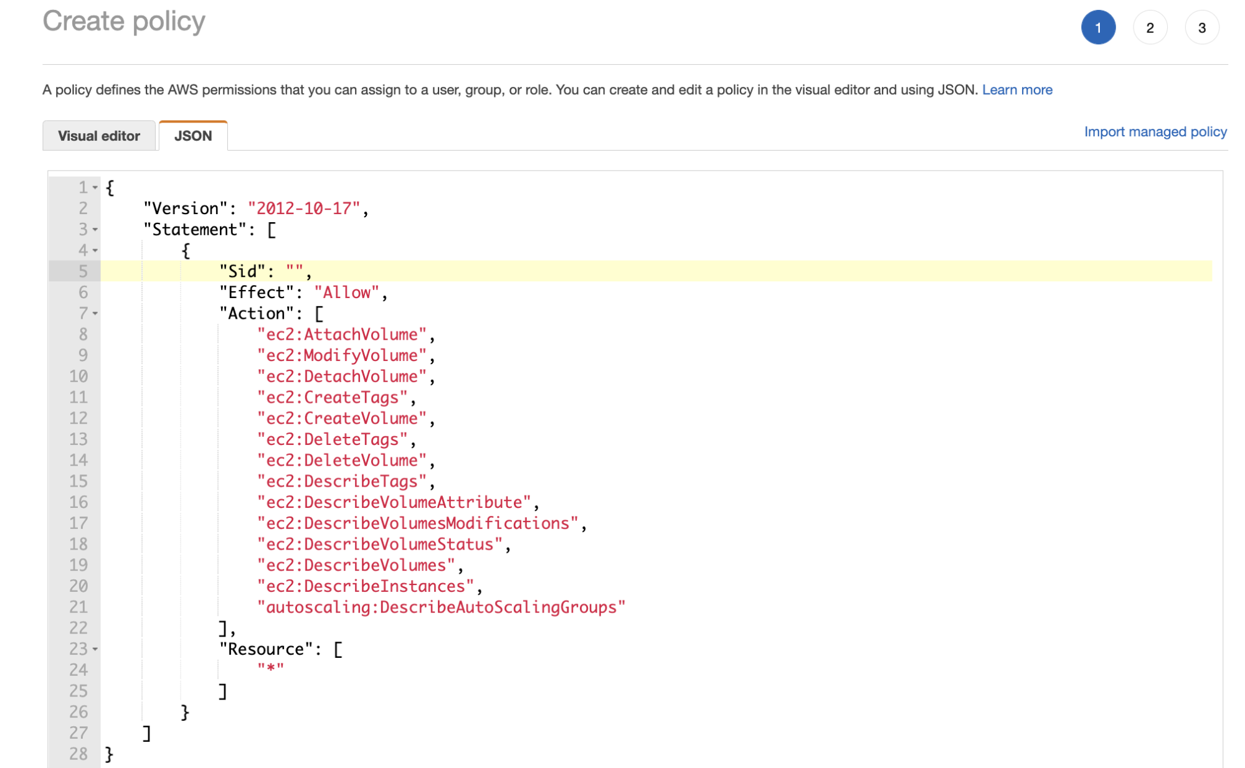The height and width of the screenshot is (768, 1245).
Task: Click the "Resource" key text
Action: [x=266, y=649]
